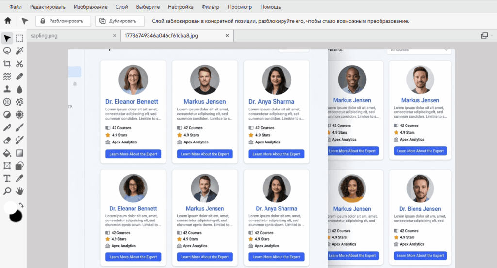Open the Настройка menu
497x268 pixels.
[181, 7]
